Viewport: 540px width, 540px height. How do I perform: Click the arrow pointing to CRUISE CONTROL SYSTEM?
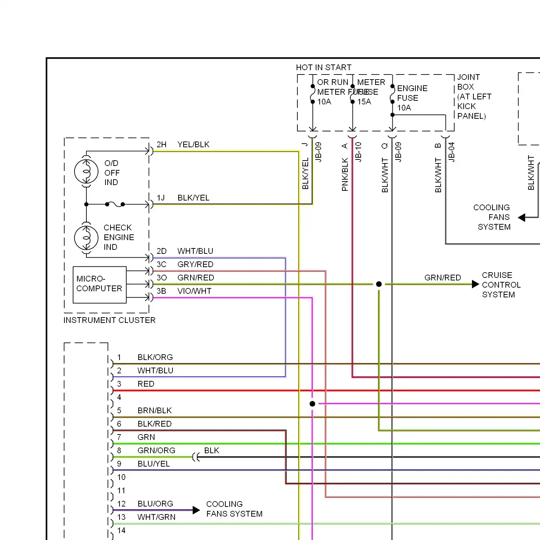[476, 284]
